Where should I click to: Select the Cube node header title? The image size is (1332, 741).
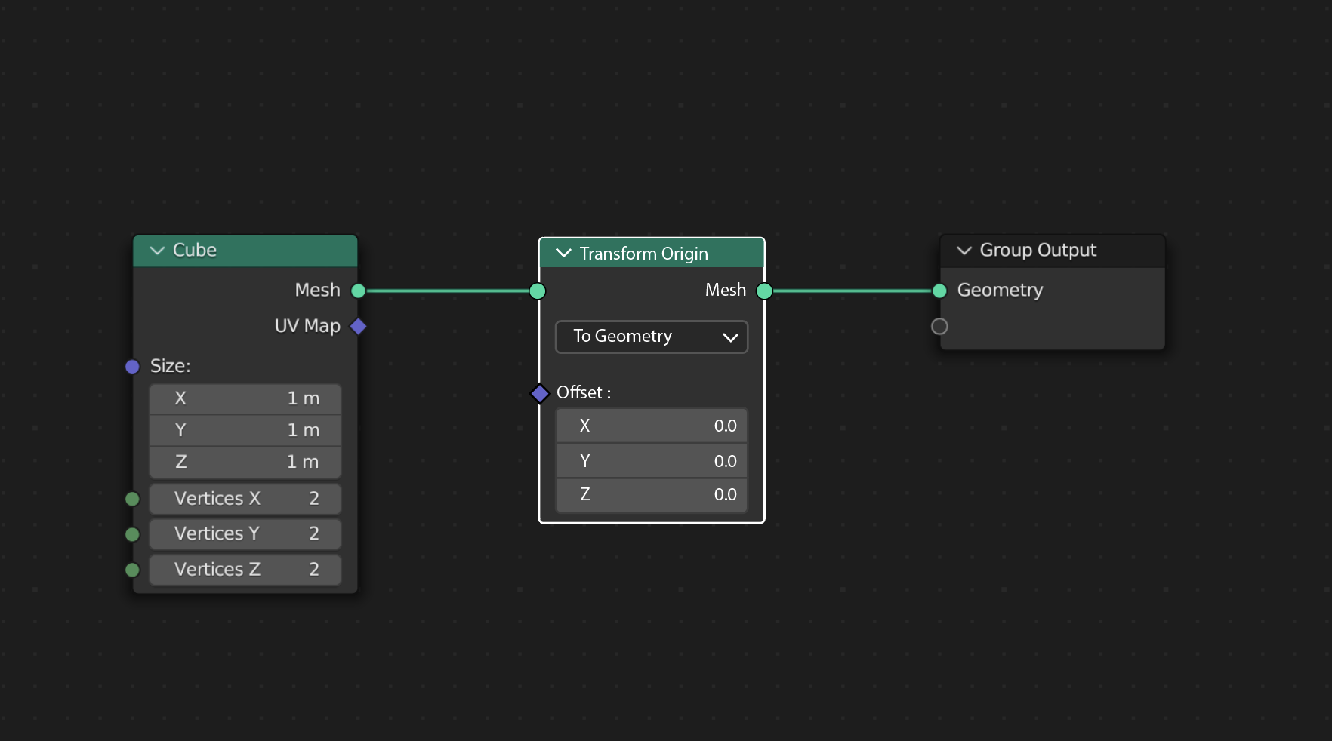[195, 251]
